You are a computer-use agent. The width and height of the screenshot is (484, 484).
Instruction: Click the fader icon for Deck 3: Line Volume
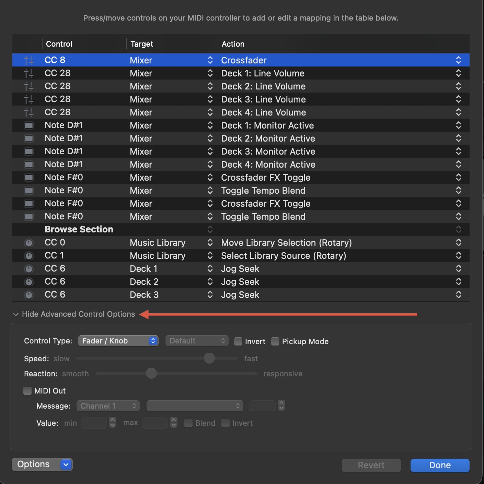coord(29,99)
